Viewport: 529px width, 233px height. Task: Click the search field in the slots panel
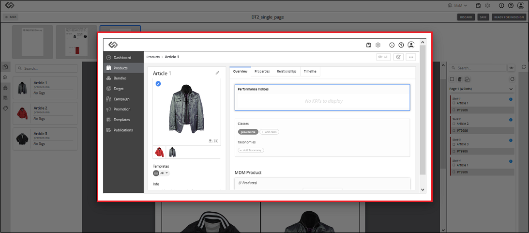[x=477, y=68]
